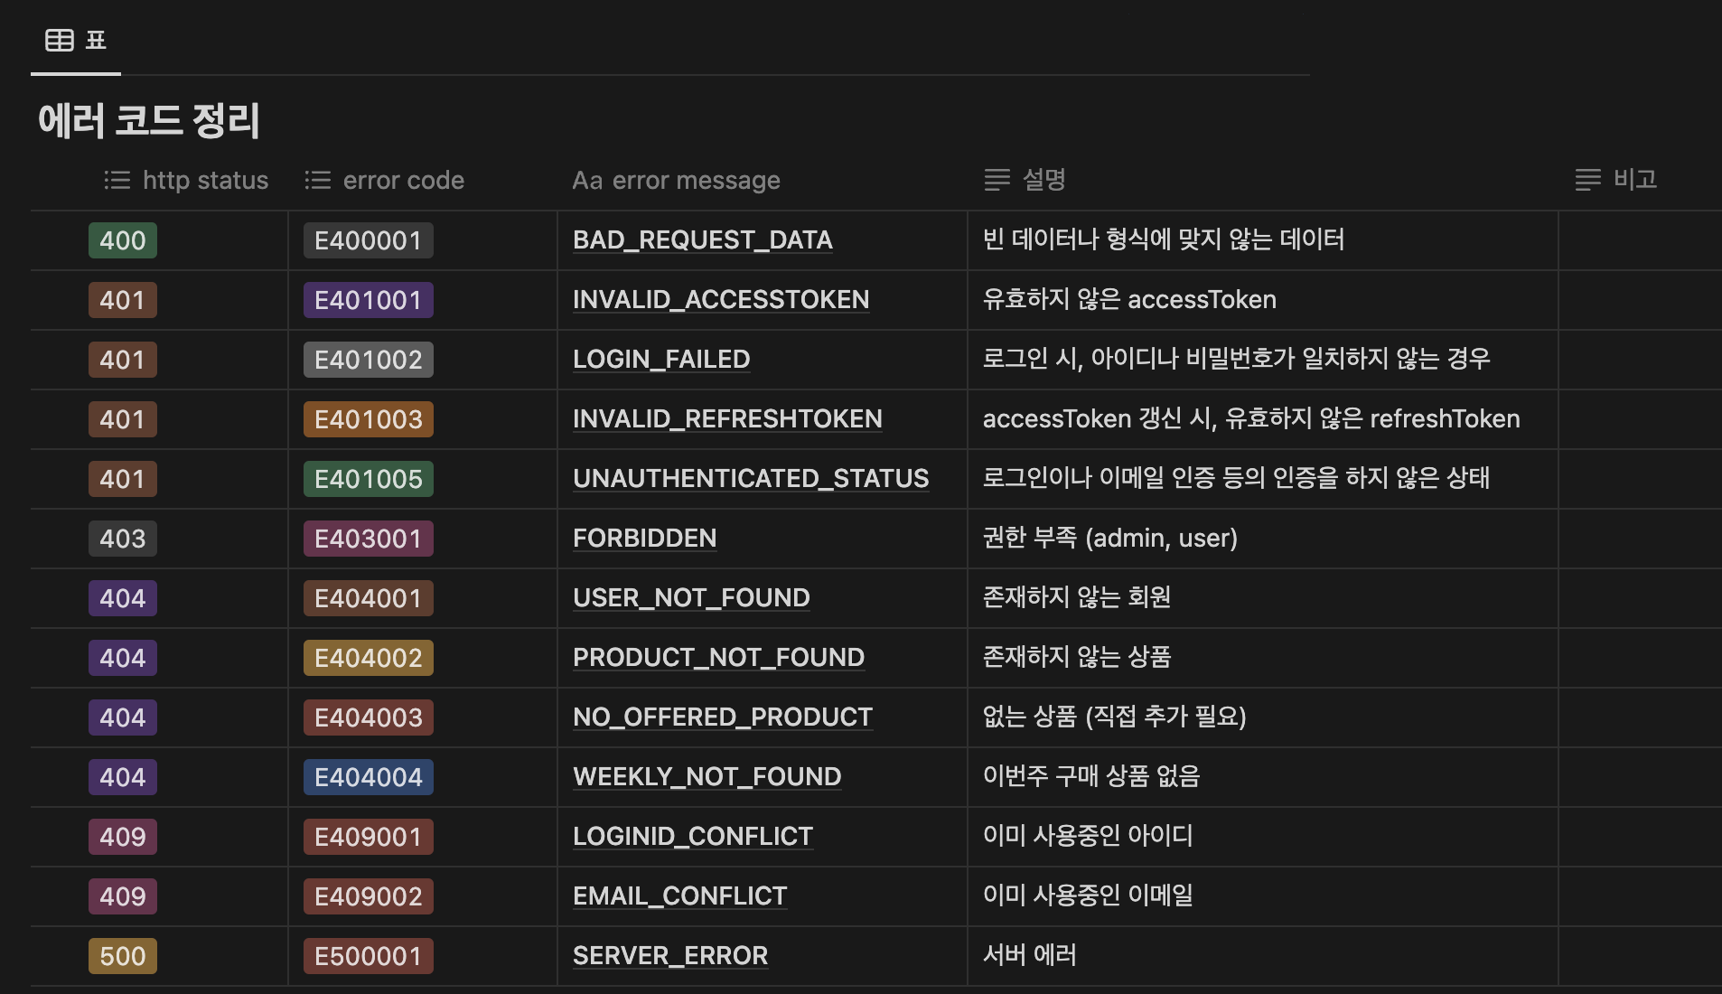Open the LOGINID_CONFLICT page
The width and height of the screenshot is (1722, 994).
point(693,837)
